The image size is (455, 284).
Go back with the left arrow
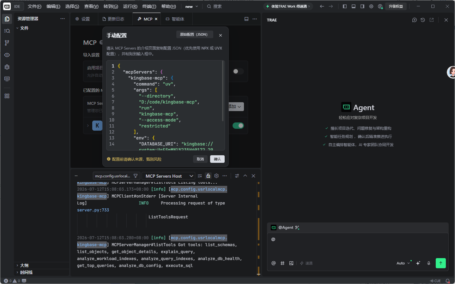click(322, 6)
